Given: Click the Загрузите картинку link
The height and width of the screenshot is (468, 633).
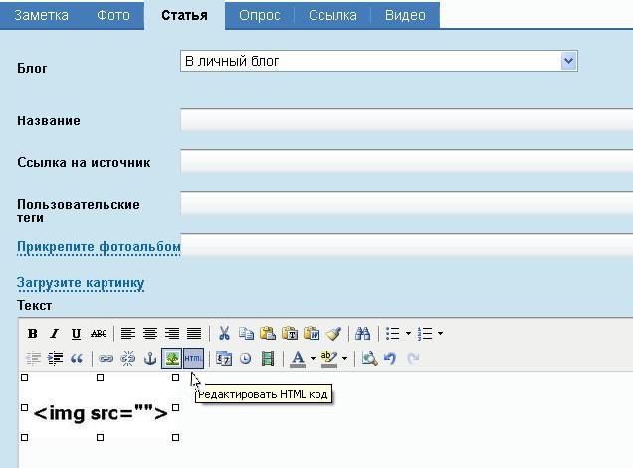Looking at the screenshot, I should [x=81, y=283].
